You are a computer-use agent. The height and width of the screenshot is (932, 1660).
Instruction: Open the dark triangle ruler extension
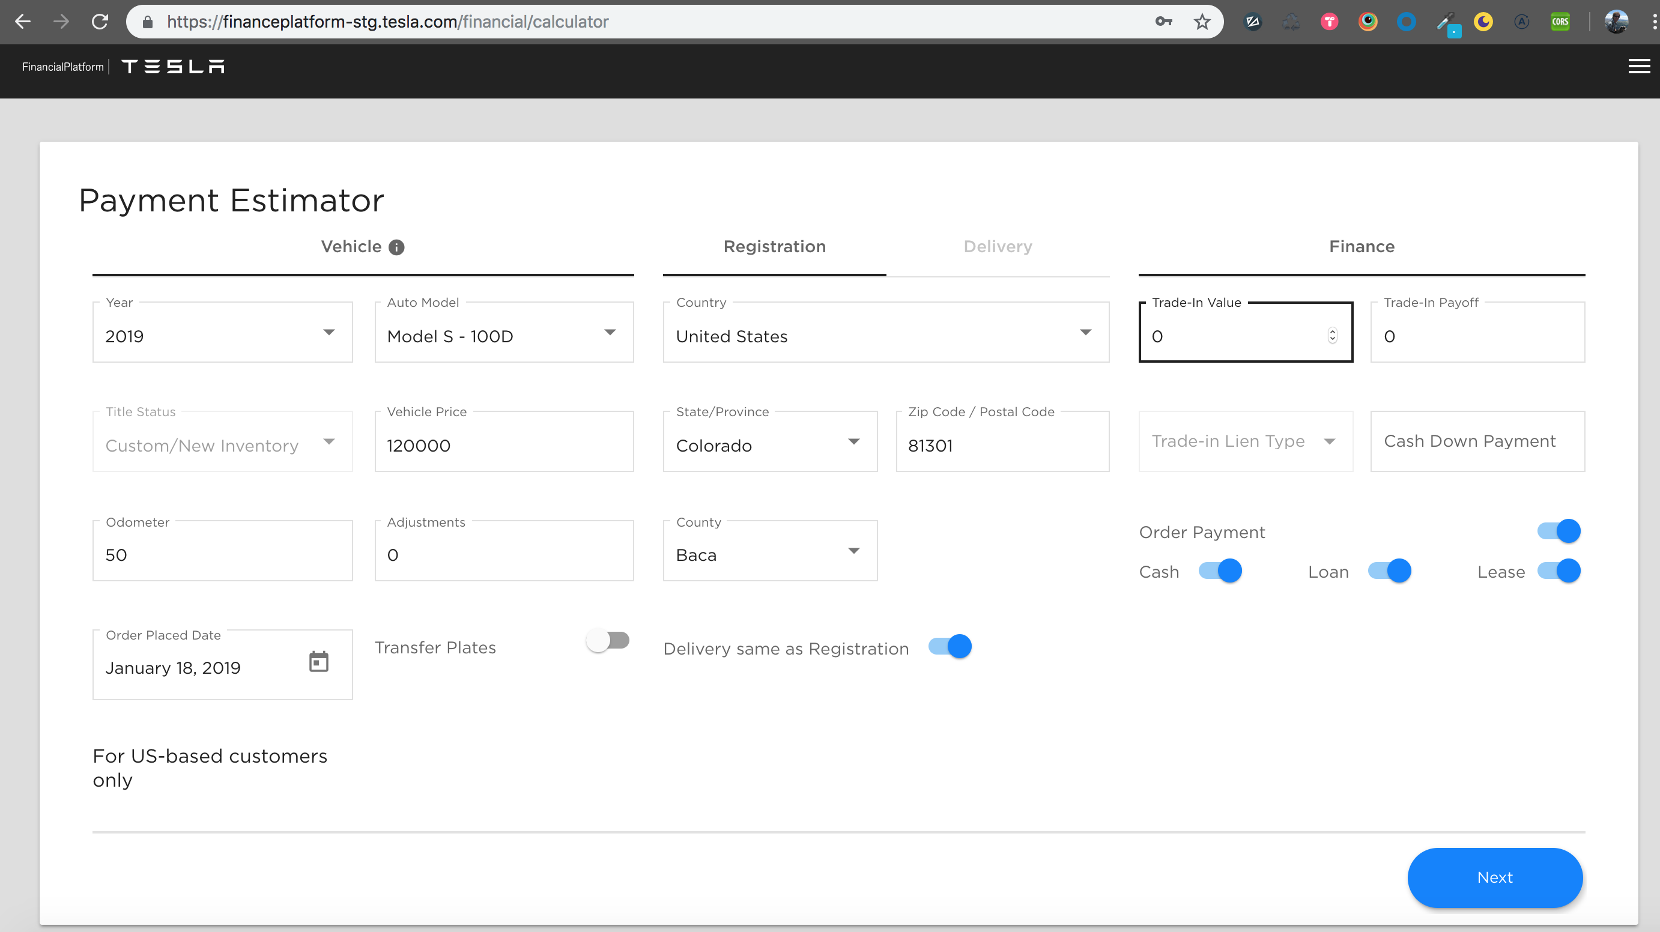click(x=1252, y=22)
